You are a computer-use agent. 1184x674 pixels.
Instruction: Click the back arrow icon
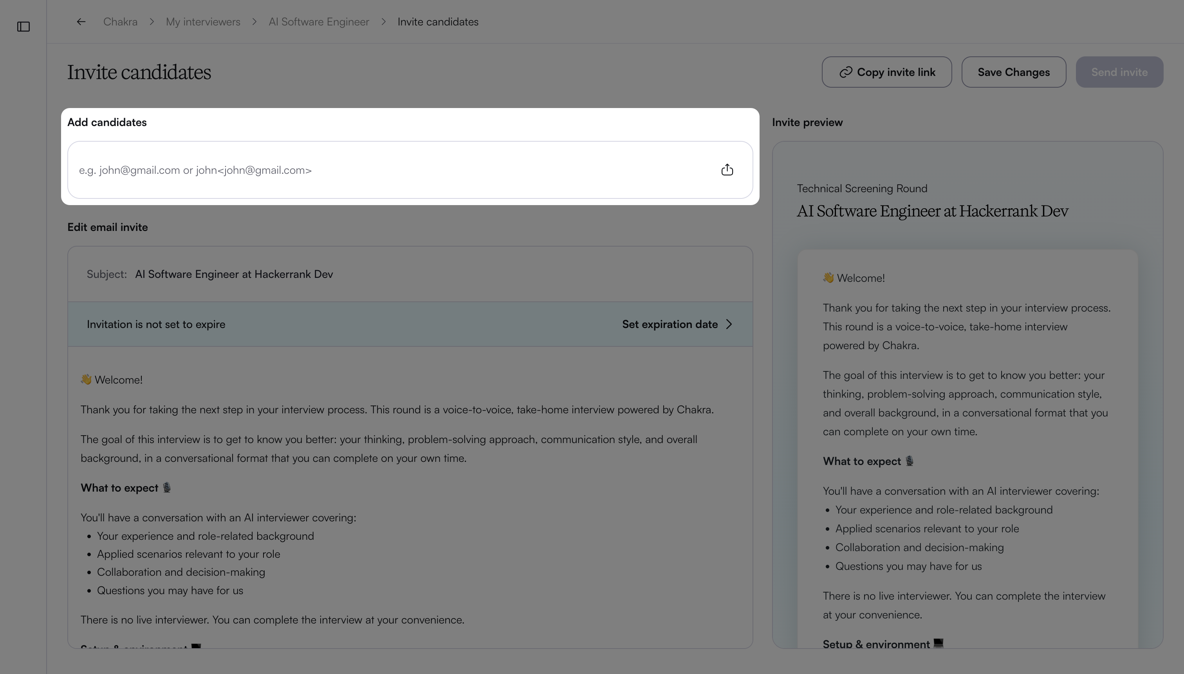pos(81,22)
